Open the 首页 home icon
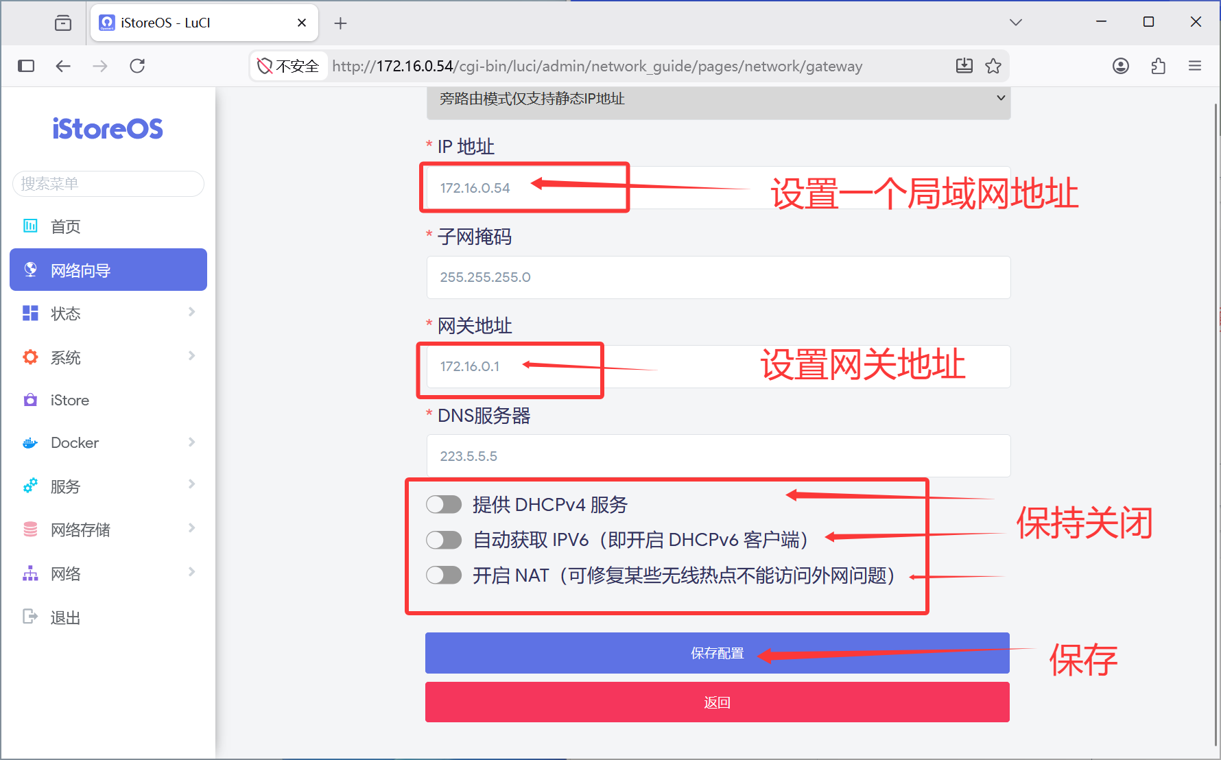Viewport: 1221px width, 760px height. coord(30,226)
